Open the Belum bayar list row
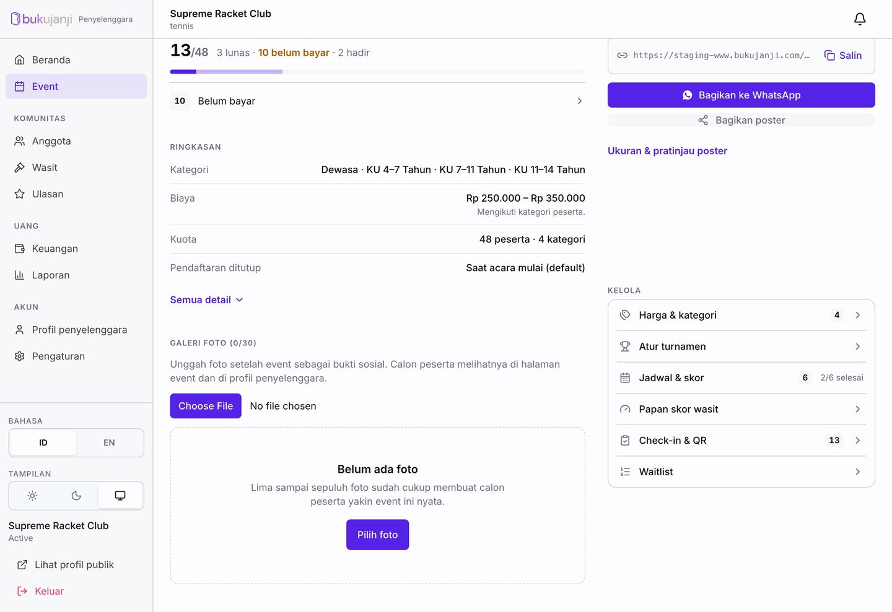 click(x=378, y=101)
